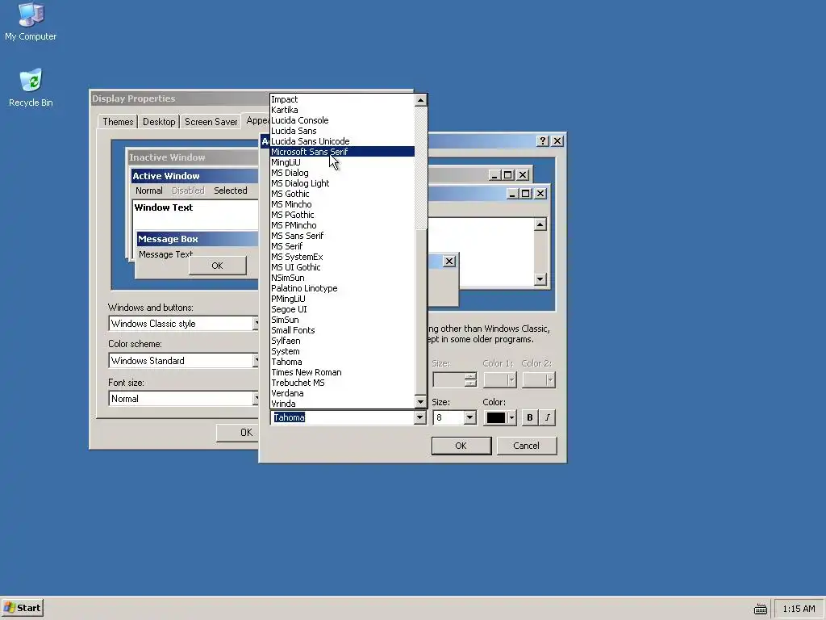Screen dimensions: 826x620
Task: Click preview window scrollbar down arrow
Action: click(540, 279)
